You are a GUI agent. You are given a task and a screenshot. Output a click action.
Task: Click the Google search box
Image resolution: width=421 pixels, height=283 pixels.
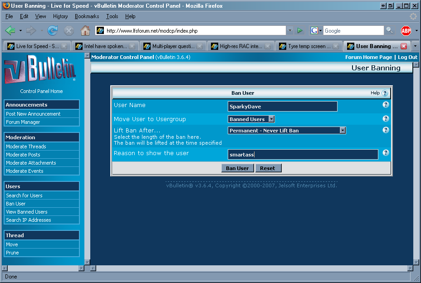pyautogui.click(x=353, y=30)
